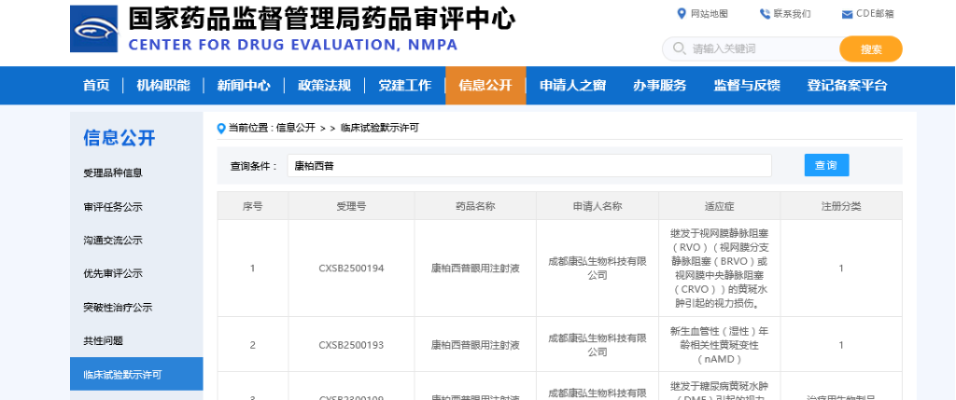
Task: Open the 首页 navigation tab
Action: tap(95, 86)
